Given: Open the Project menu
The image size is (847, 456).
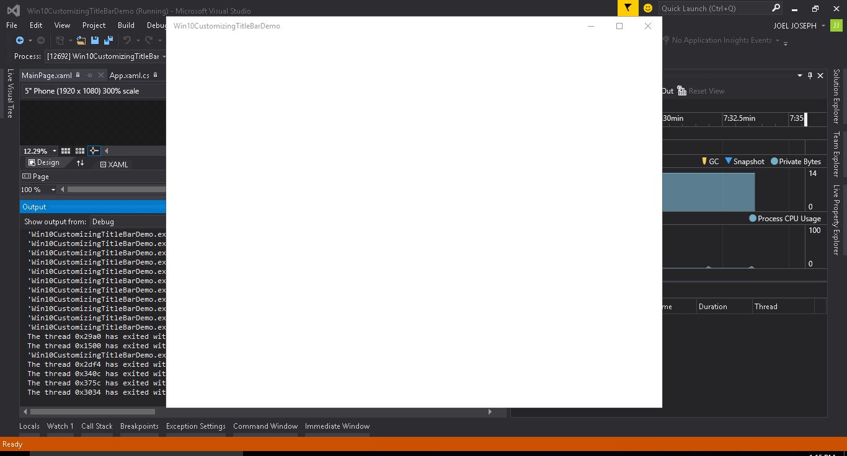Looking at the screenshot, I should click(x=94, y=25).
